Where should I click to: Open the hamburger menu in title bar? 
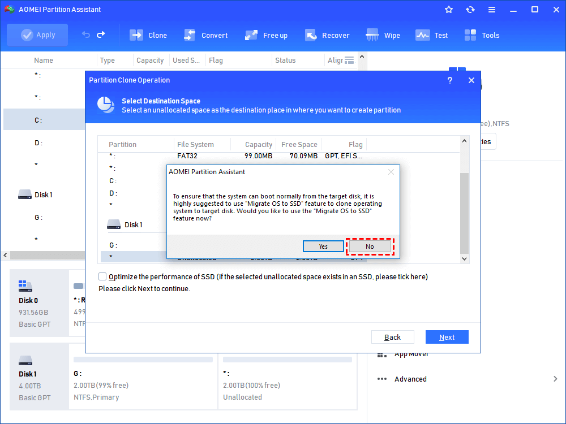click(x=492, y=10)
